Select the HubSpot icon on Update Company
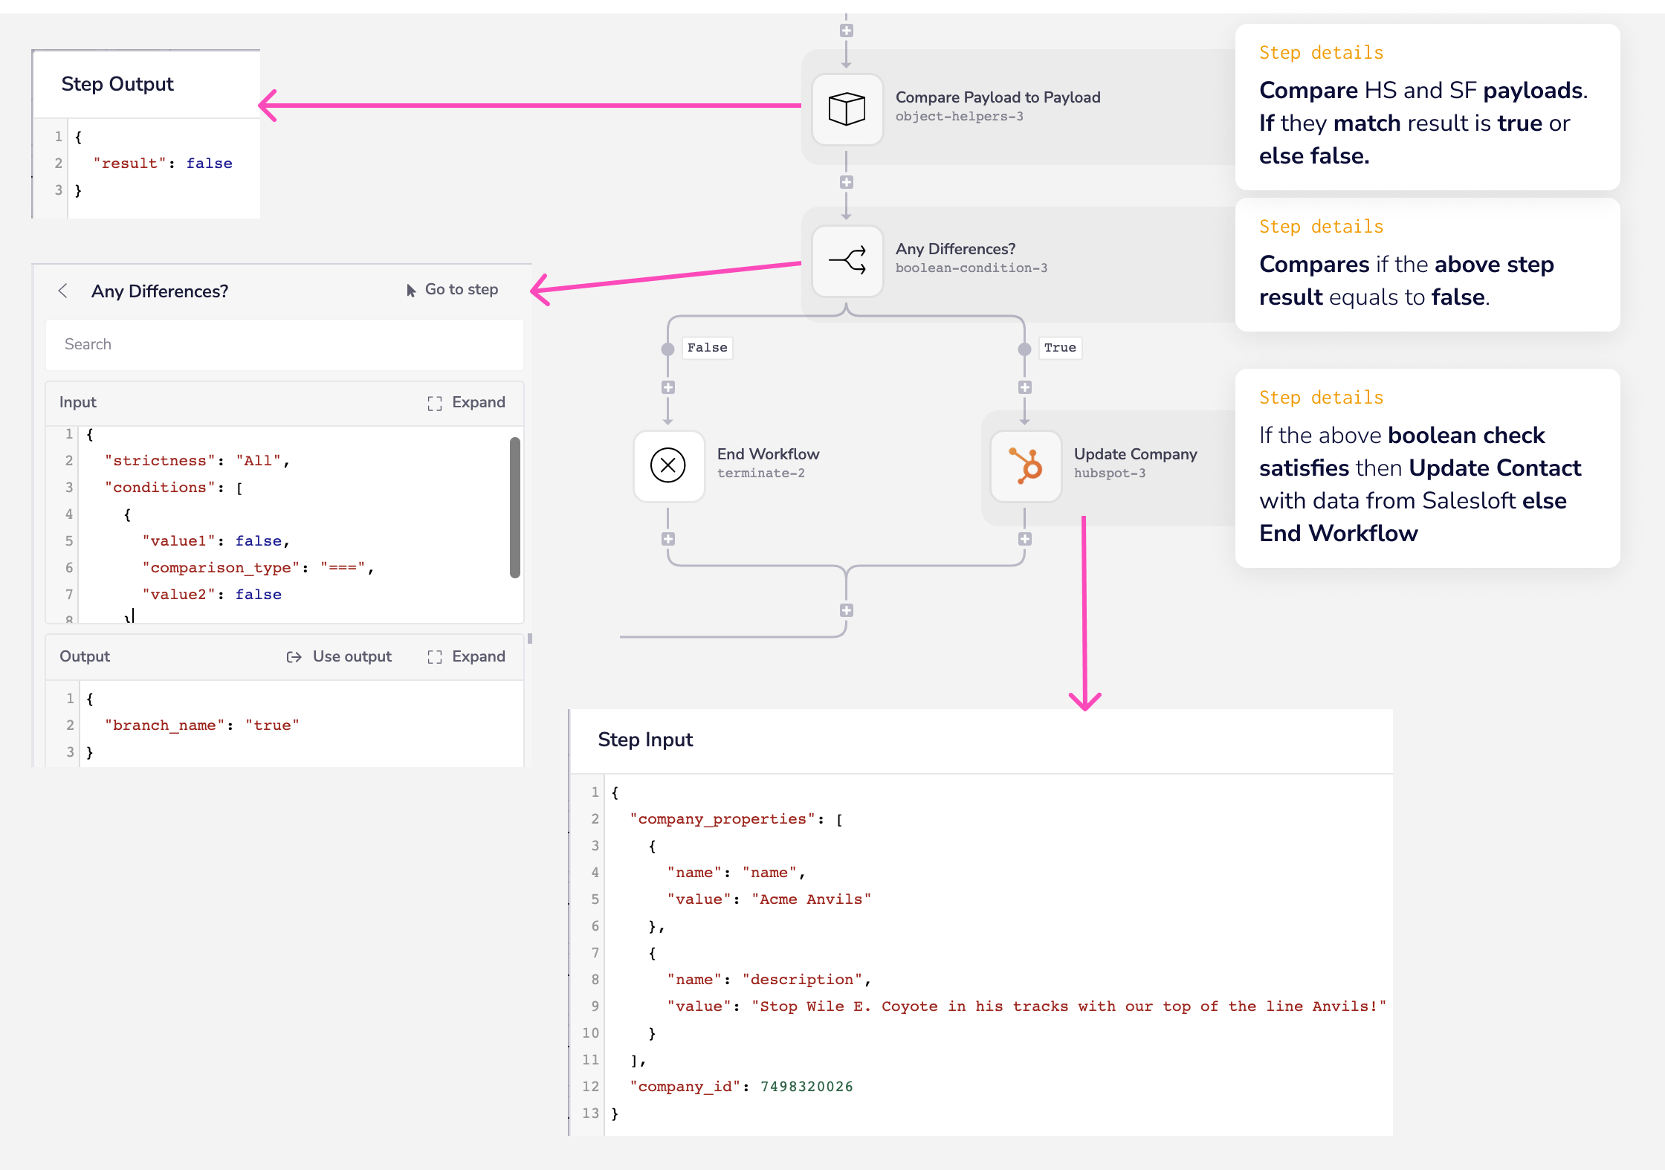The image size is (1665, 1170). [x=1025, y=465]
